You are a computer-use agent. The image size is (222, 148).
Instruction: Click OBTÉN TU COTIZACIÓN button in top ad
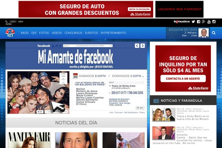coord(139,9)
